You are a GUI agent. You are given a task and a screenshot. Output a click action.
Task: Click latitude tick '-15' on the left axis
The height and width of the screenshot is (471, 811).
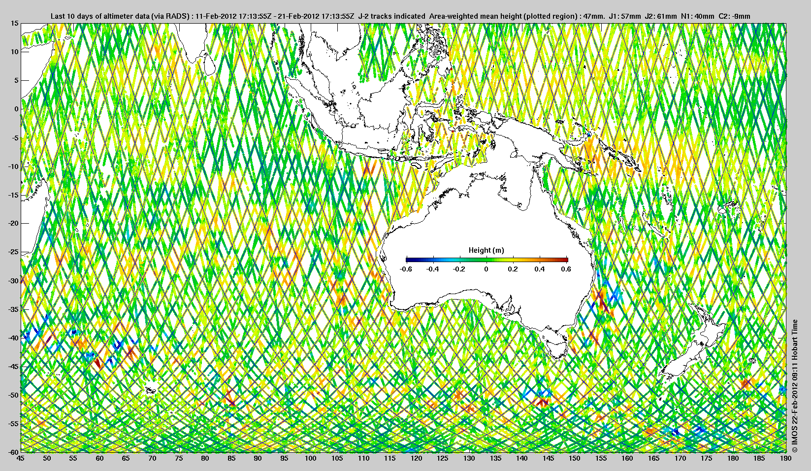(13, 195)
